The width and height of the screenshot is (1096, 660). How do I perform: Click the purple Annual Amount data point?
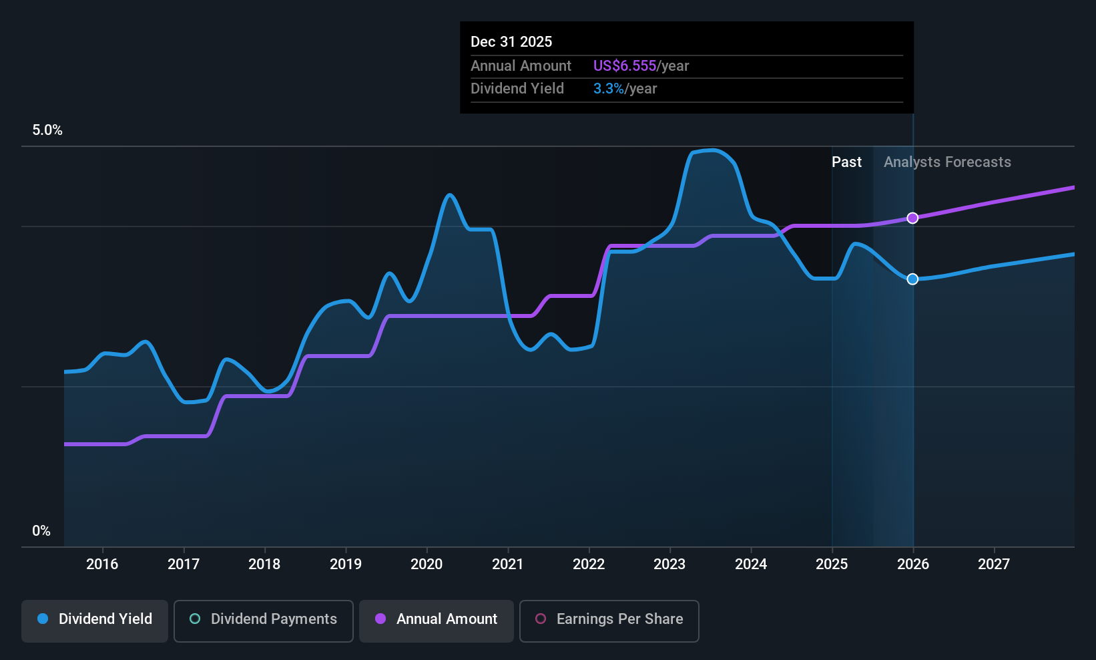(x=912, y=218)
